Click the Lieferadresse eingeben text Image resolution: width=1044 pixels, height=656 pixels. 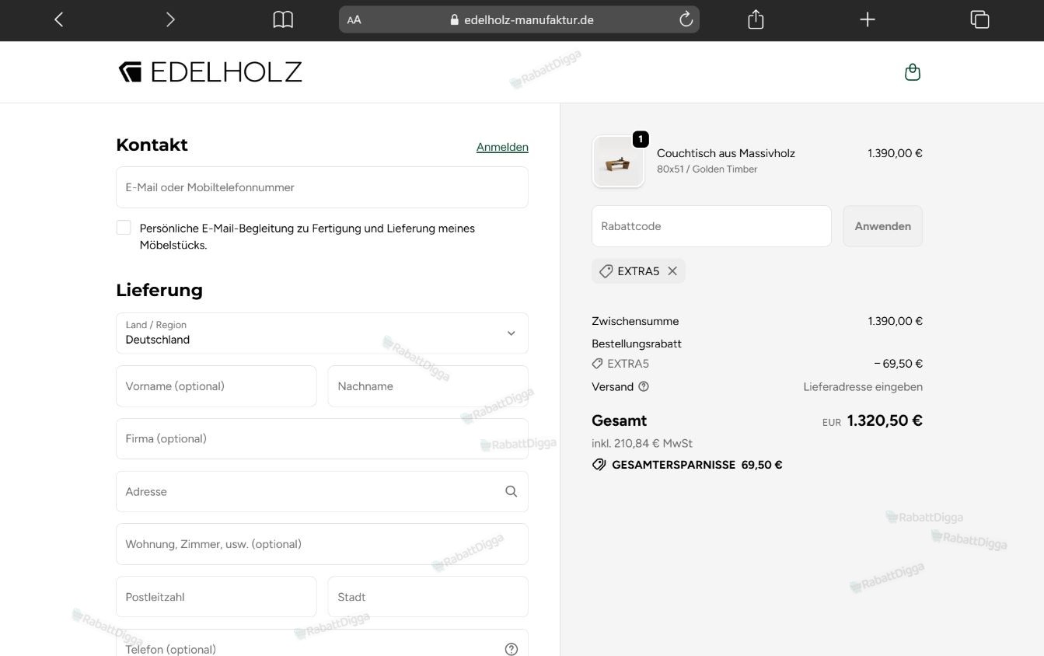coord(863,386)
